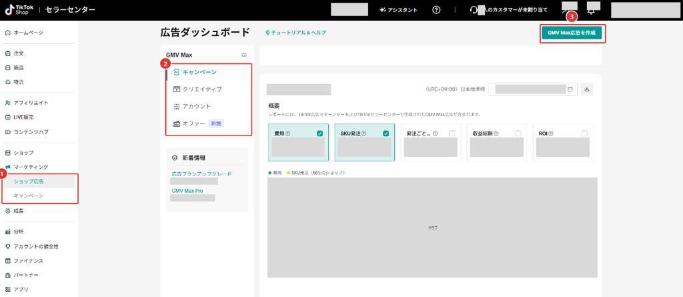
Task: Show info tooltip for 発注ごと
Action: tap(435, 133)
